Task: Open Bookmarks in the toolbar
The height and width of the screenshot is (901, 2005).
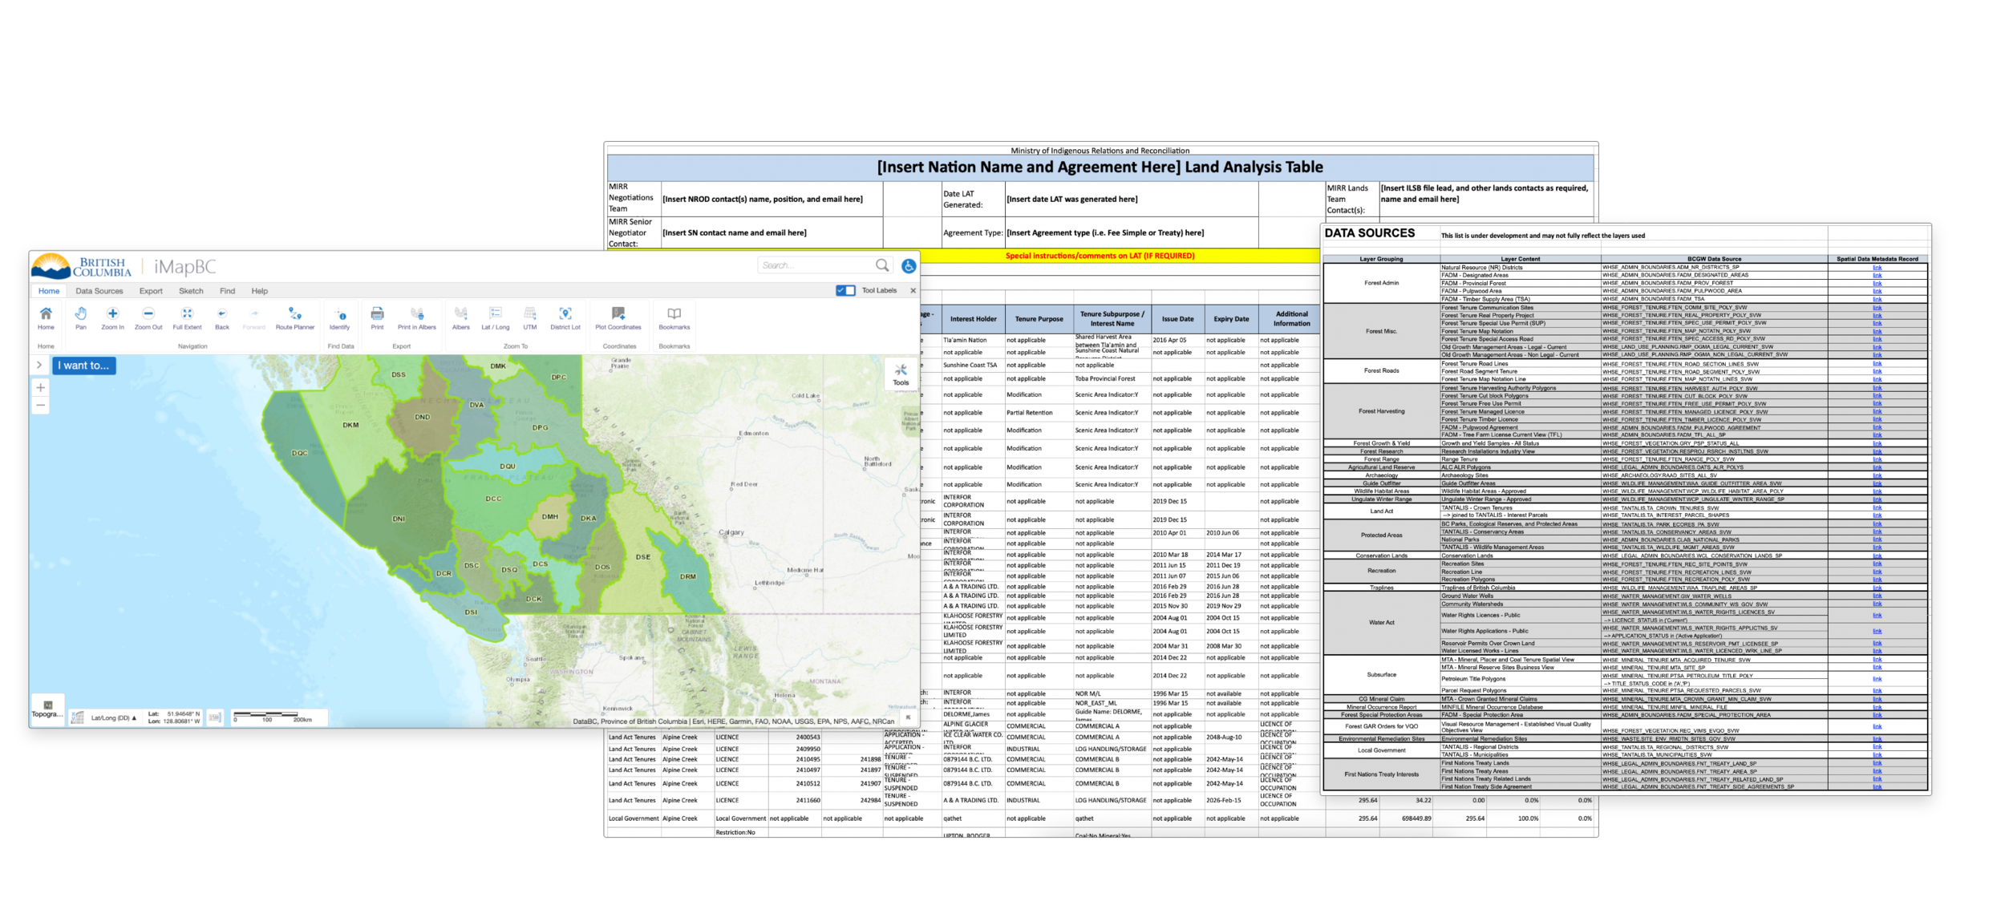Action: click(674, 318)
